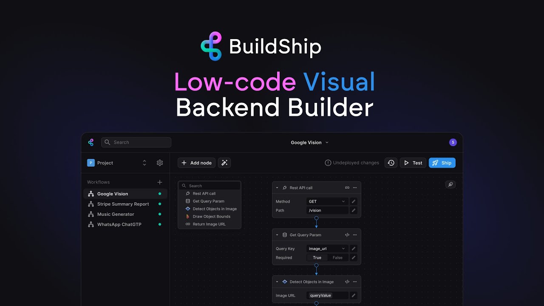Click the node list Search field

point(210,186)
